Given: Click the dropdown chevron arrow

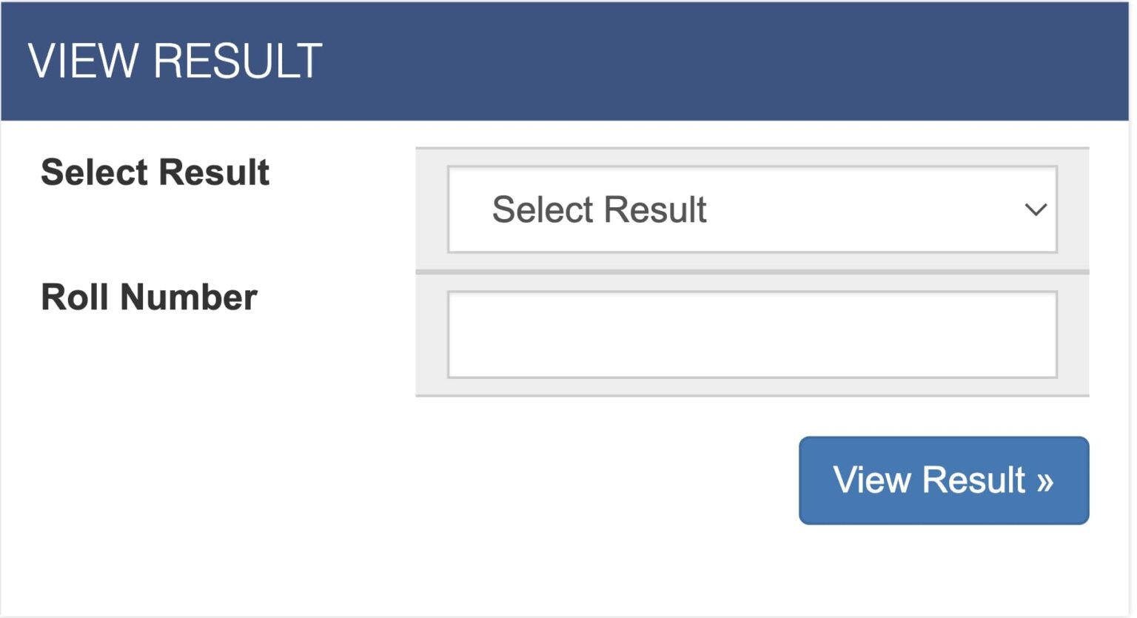Looking at the screenshot, I should (x=1036, y=209).
